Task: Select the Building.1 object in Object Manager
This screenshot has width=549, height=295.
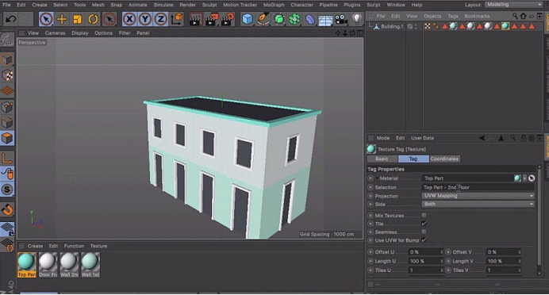Action: 392,26
